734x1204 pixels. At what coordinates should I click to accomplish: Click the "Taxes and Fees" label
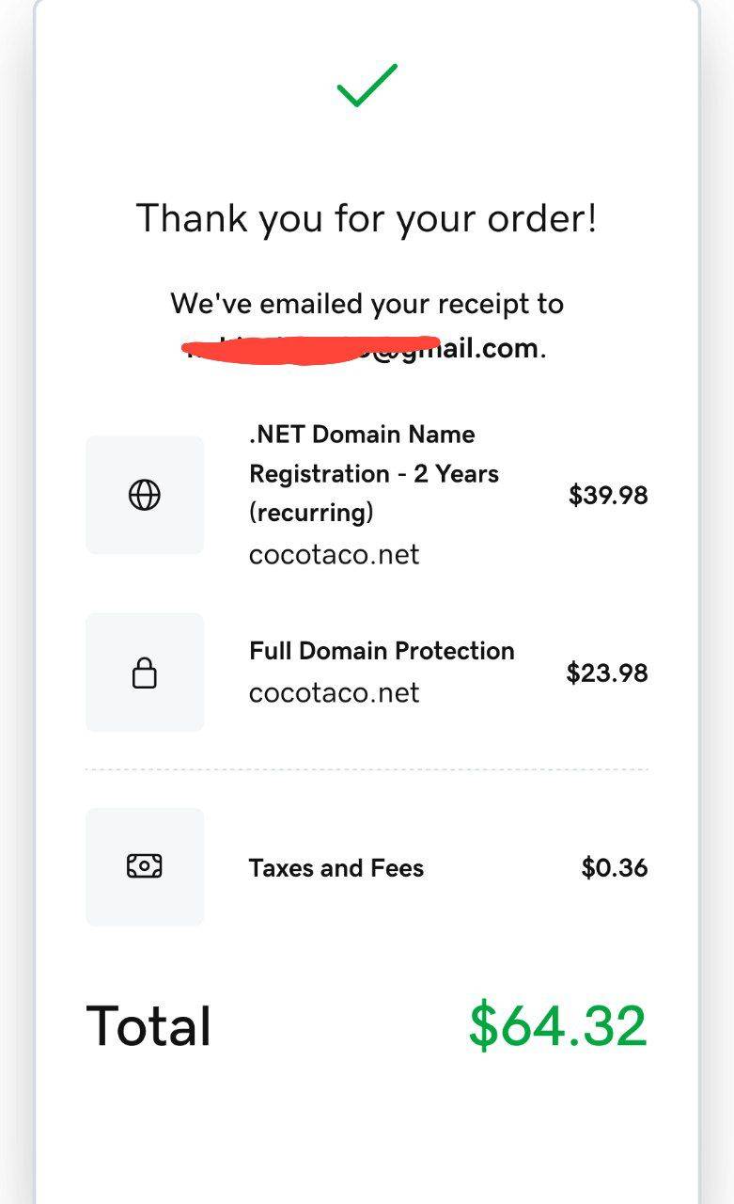[336, 867]
